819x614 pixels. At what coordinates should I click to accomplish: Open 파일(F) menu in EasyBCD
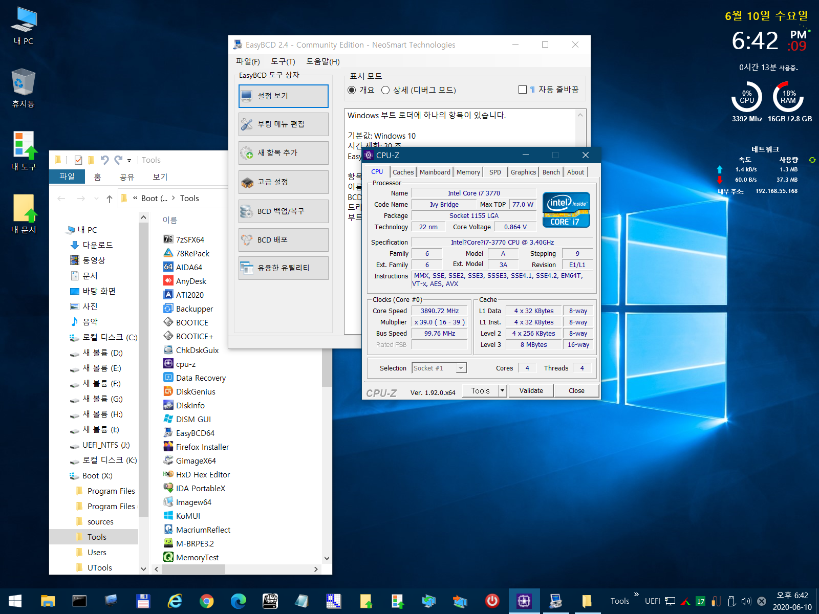pyautogui.click(x=248, y=61)
